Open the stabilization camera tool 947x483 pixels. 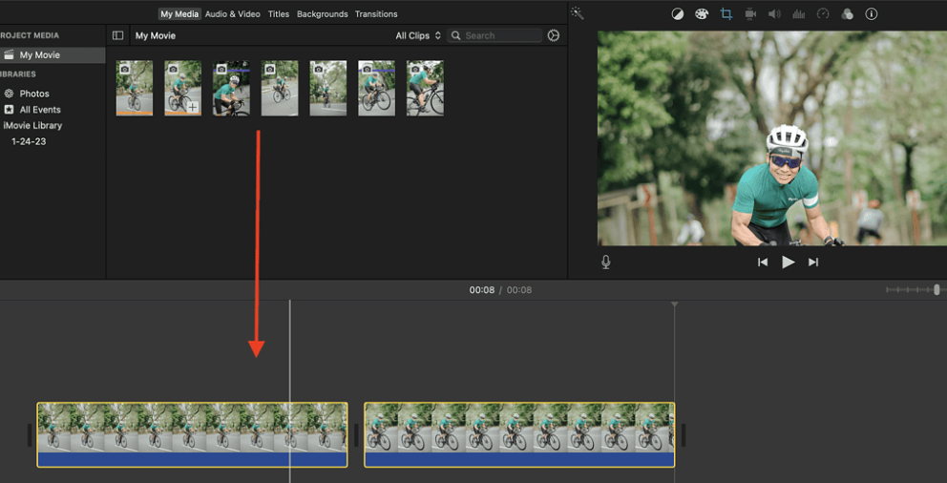[750, 14]
